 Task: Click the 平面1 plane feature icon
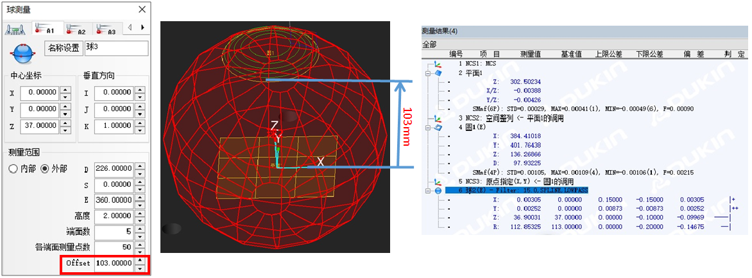[x=438, y=73]
